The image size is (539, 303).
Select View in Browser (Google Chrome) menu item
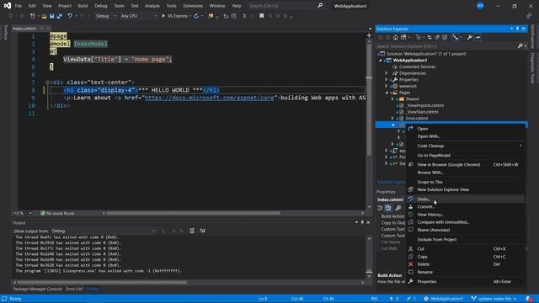pyautogui.click(x=466, y=165)
